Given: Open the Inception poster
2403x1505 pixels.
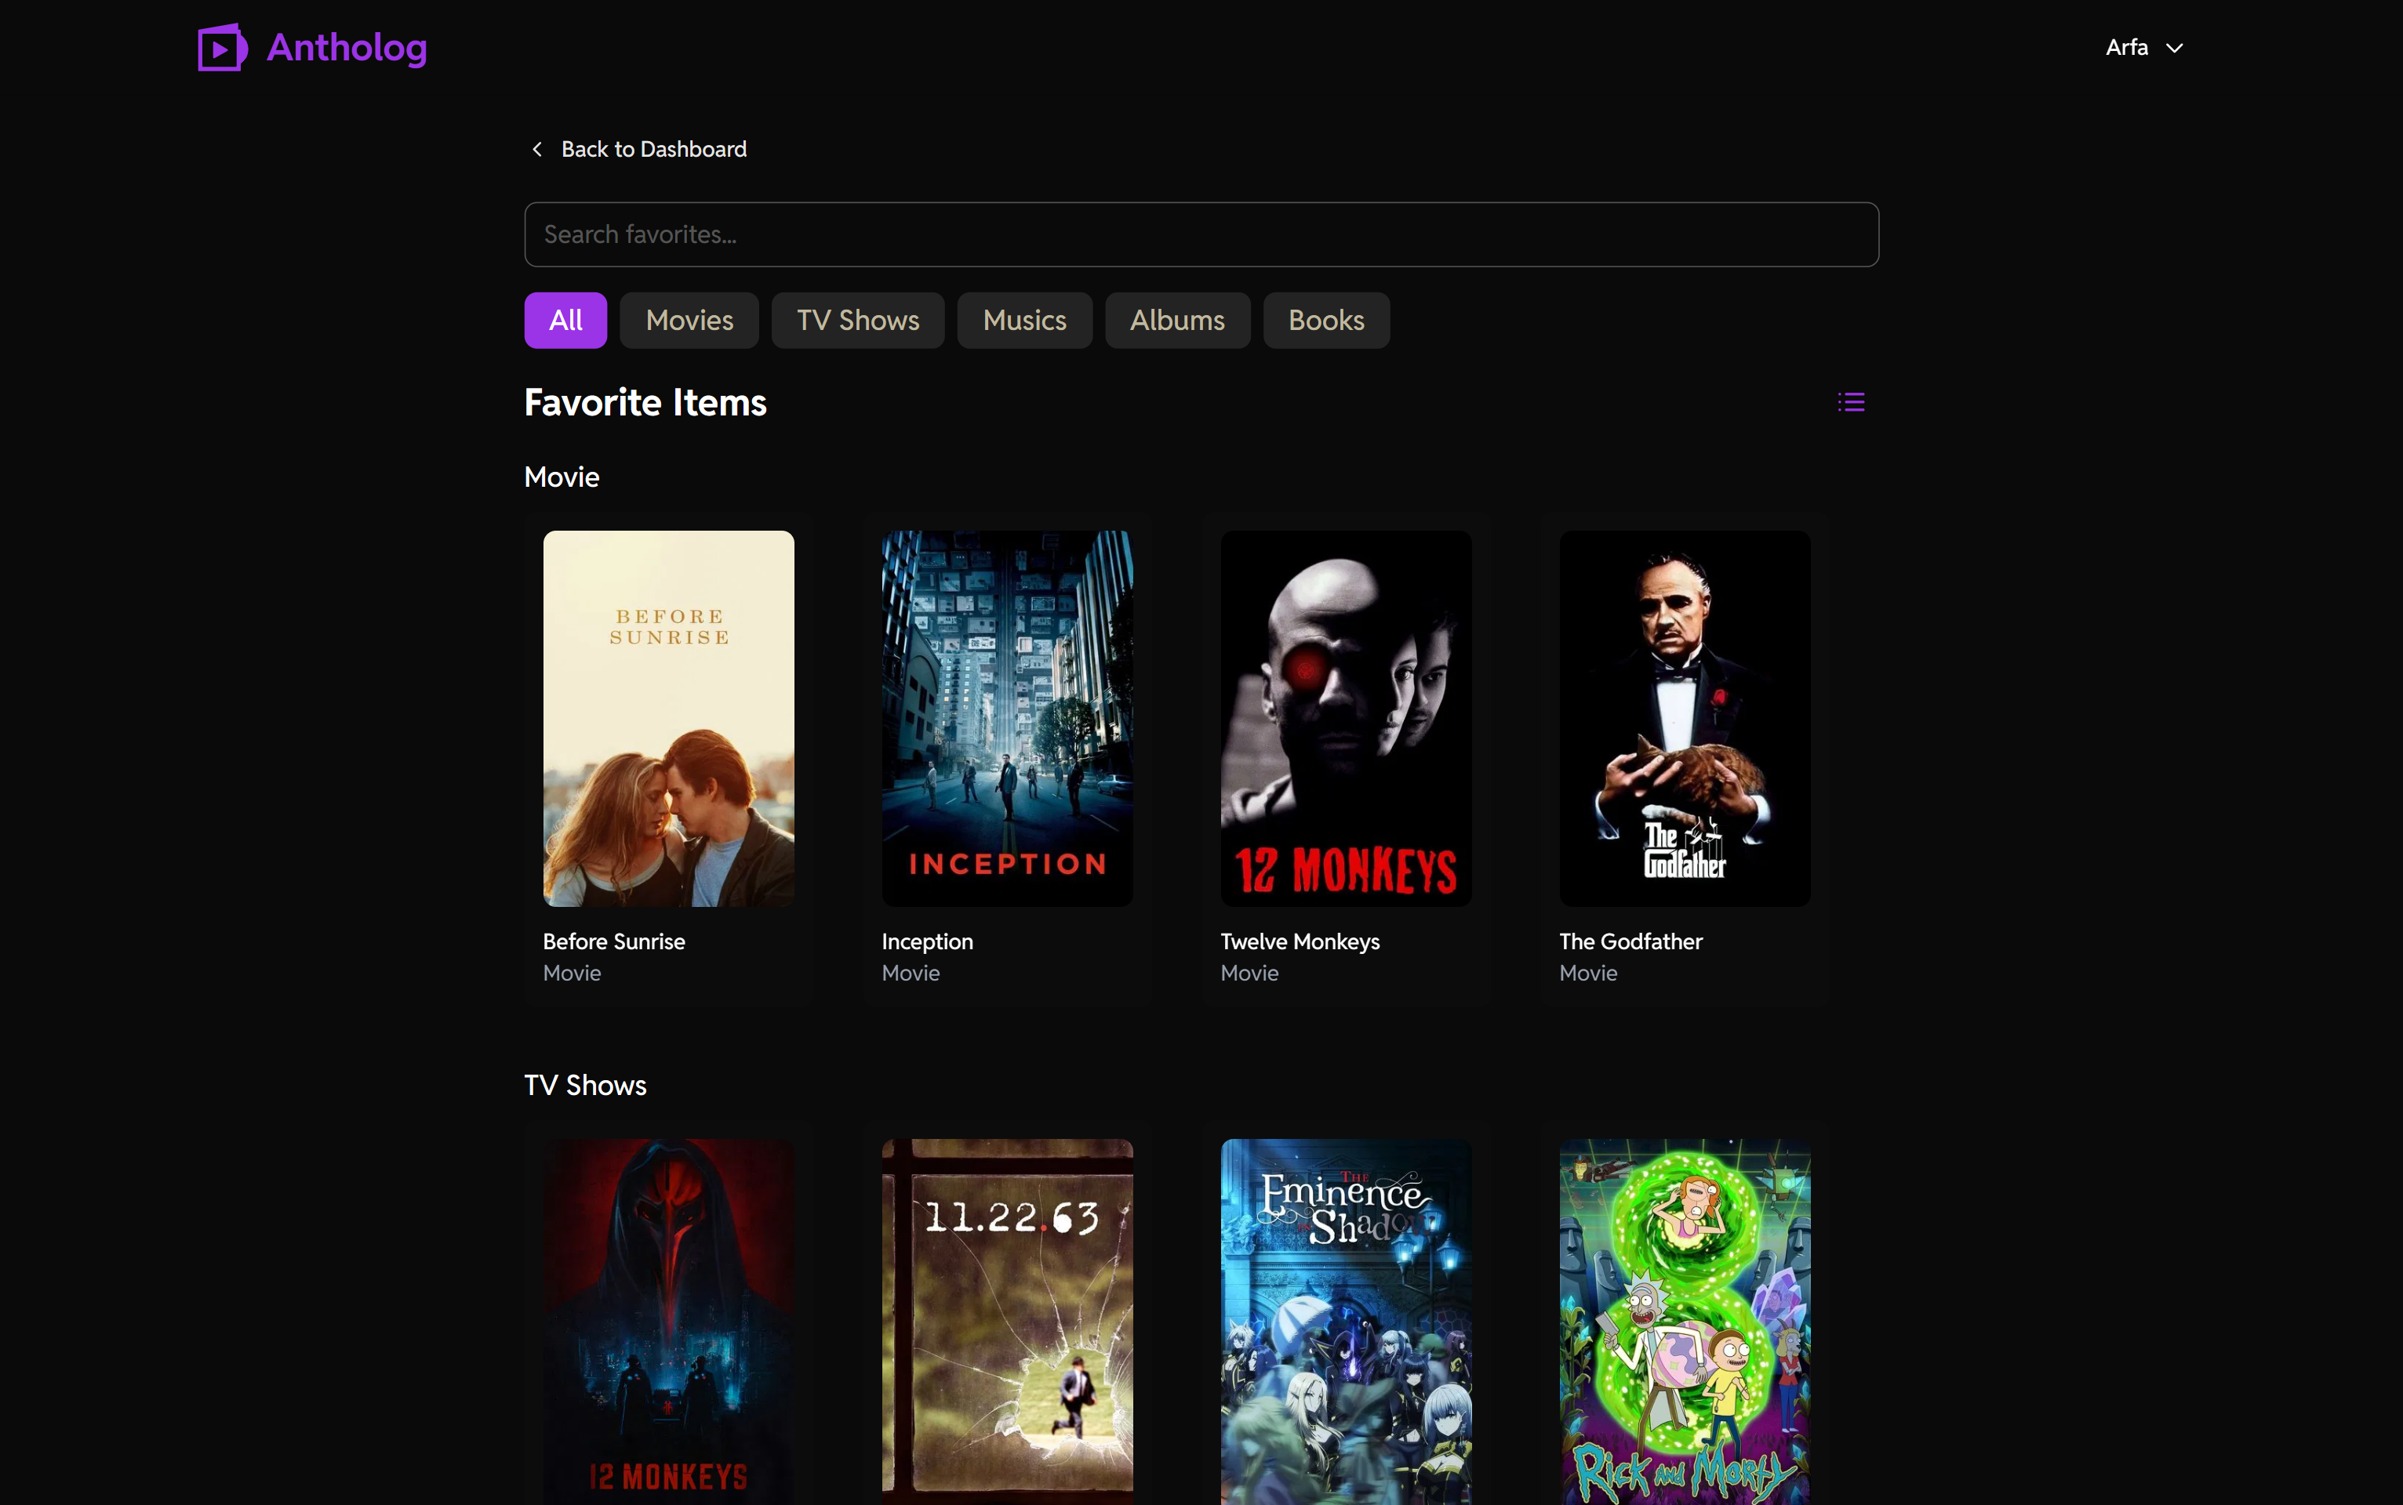Looking at the screenshot, I should pyautogui.click(x=1007, y=719).
